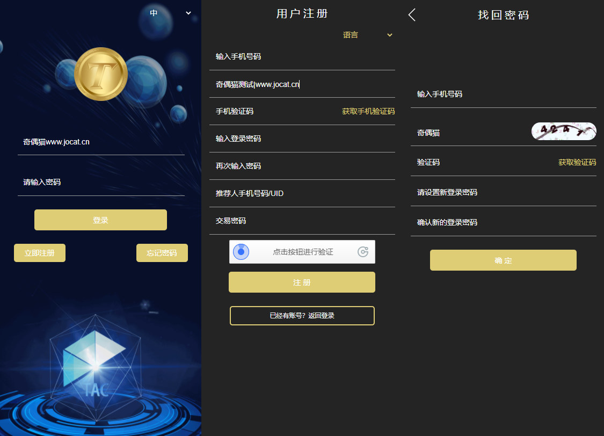Image resolution: width=604 pixels, height=436 pixels.
Task: Click the back arrow on password recovery page
Action: click(412, 15)
